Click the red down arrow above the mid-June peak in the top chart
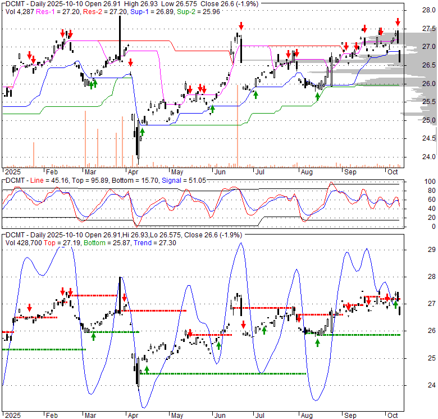Viewport: 438px width, 419px height. tap(241, 26)
